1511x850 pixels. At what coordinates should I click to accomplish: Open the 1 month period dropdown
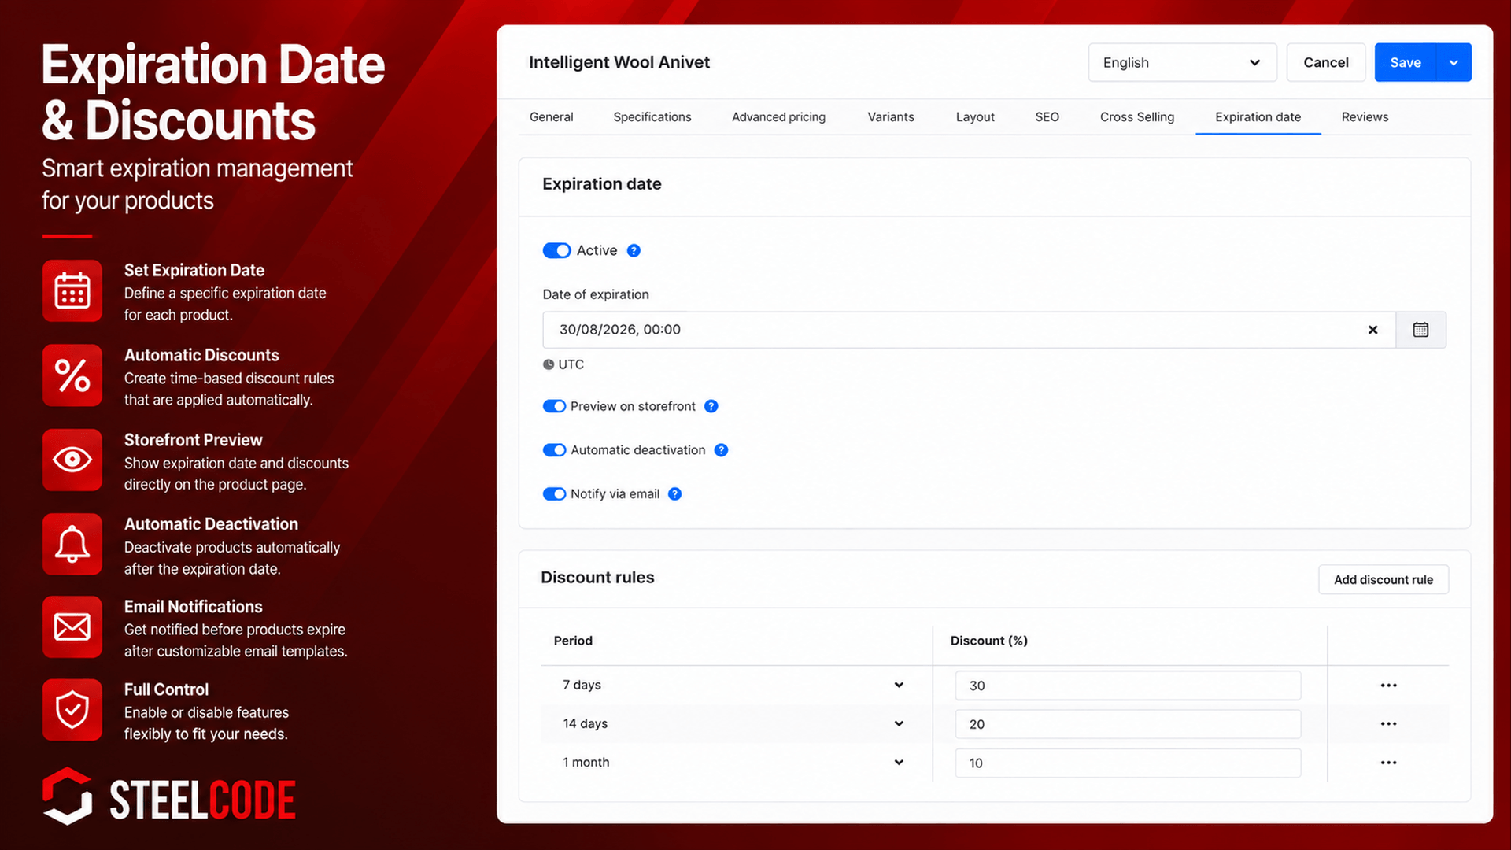pos(733,763)
